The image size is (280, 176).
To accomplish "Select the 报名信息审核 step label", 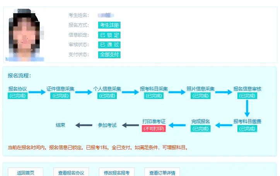I will coord(247,89).
